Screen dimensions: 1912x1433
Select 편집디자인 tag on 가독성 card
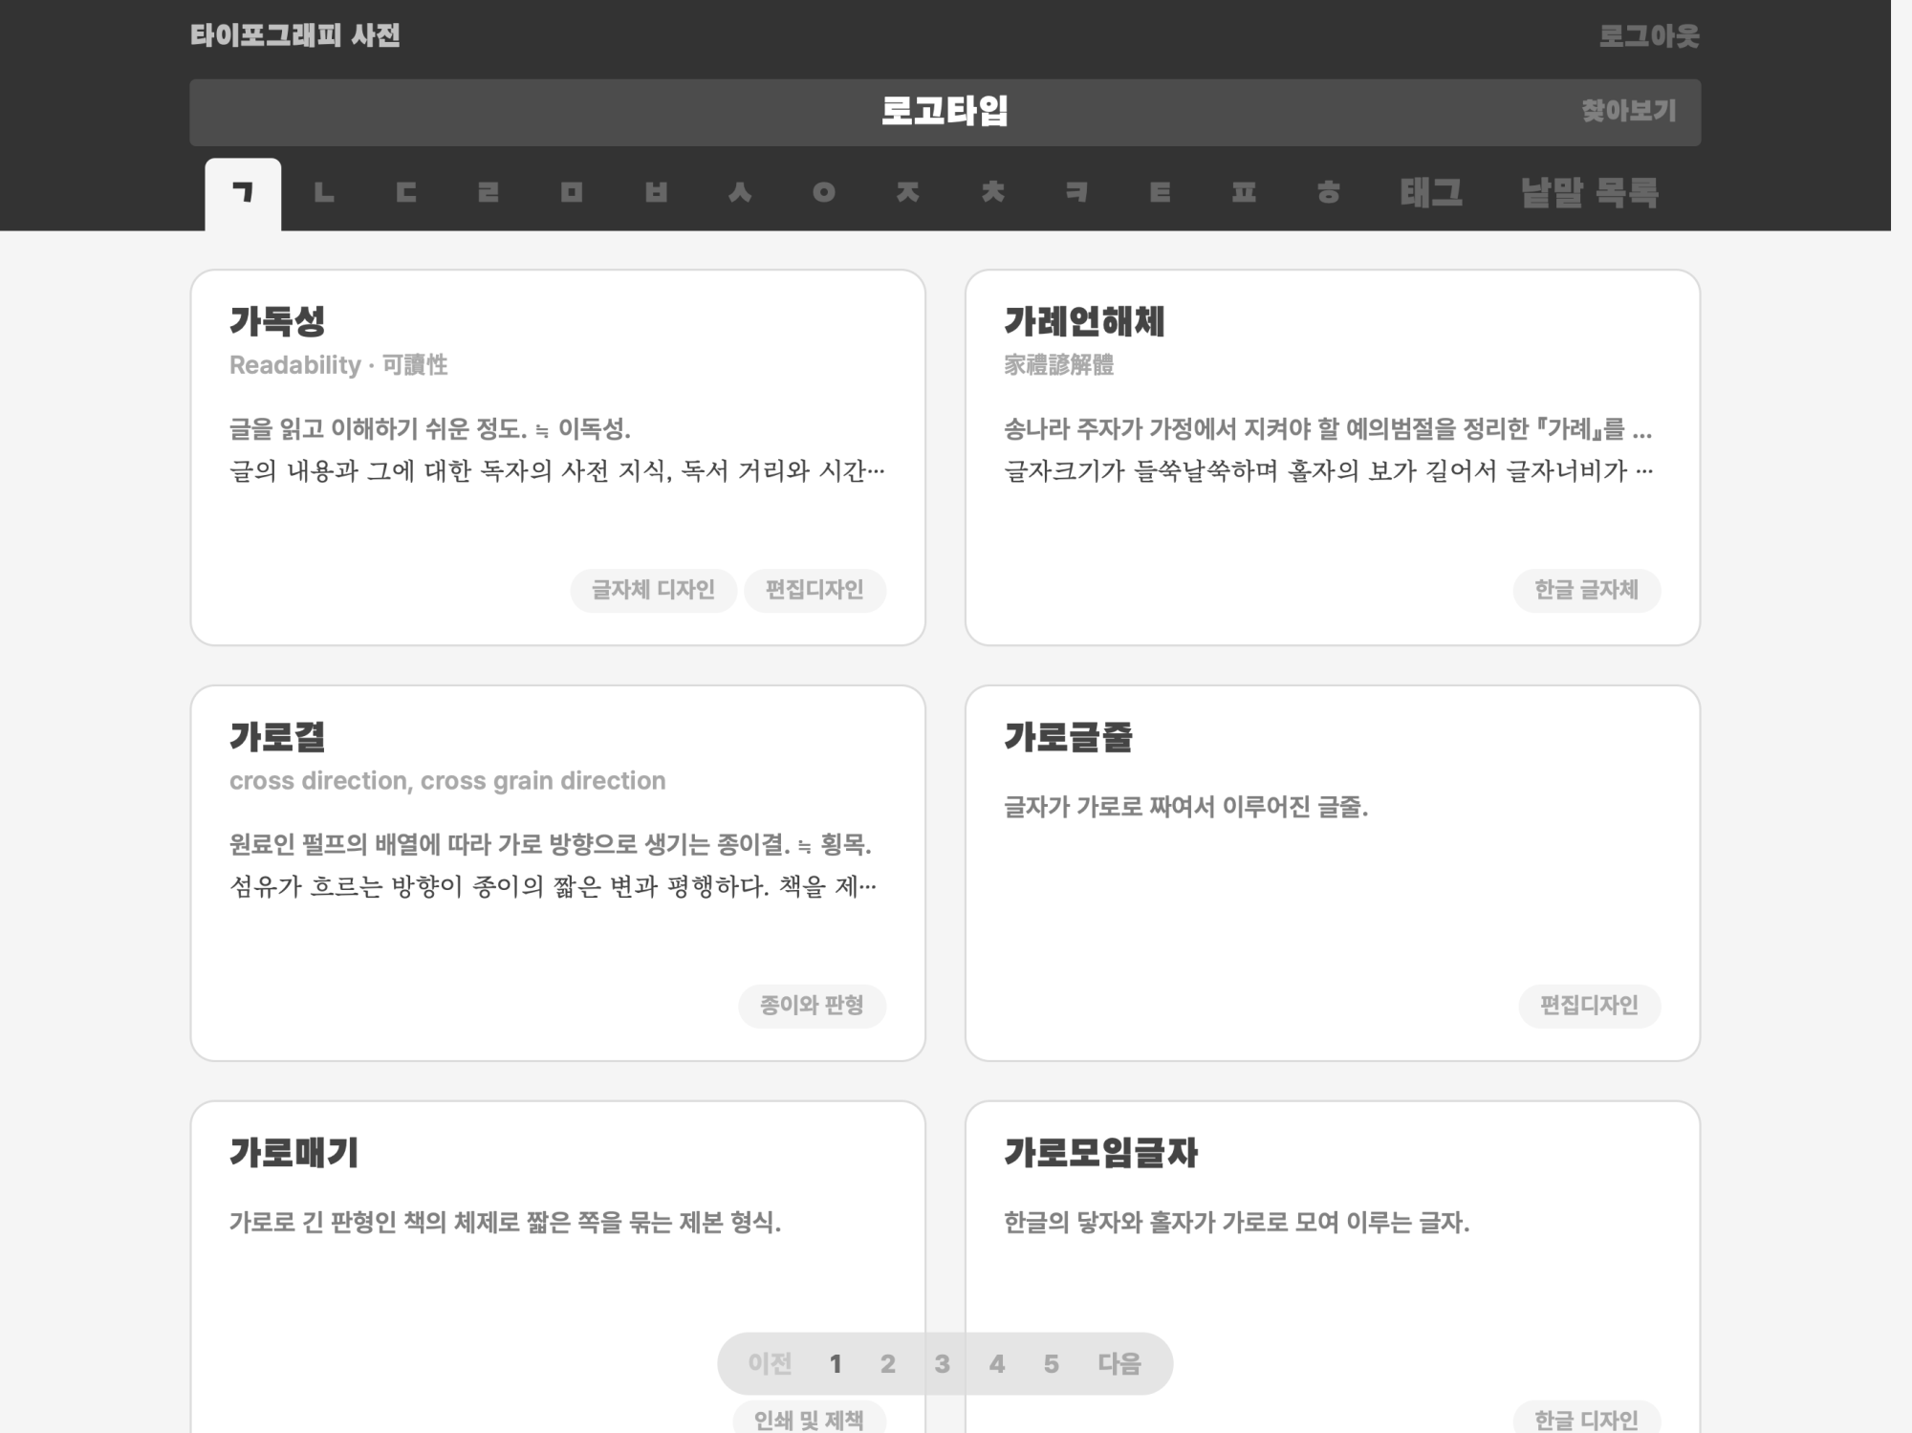(815, 590)
